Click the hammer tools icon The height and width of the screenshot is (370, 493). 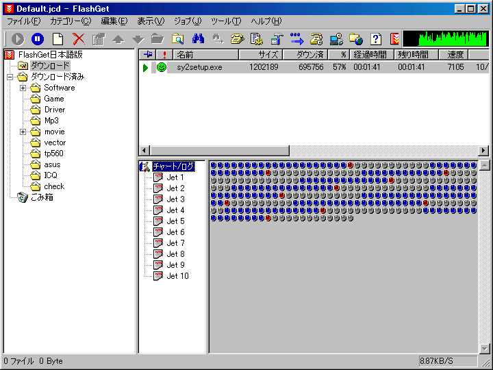(x=277, y=39)
